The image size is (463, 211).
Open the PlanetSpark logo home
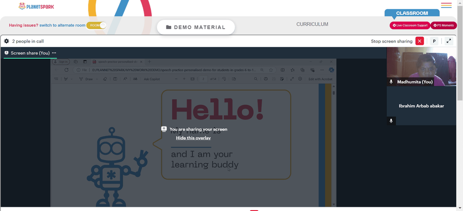[x=36, y=6]
